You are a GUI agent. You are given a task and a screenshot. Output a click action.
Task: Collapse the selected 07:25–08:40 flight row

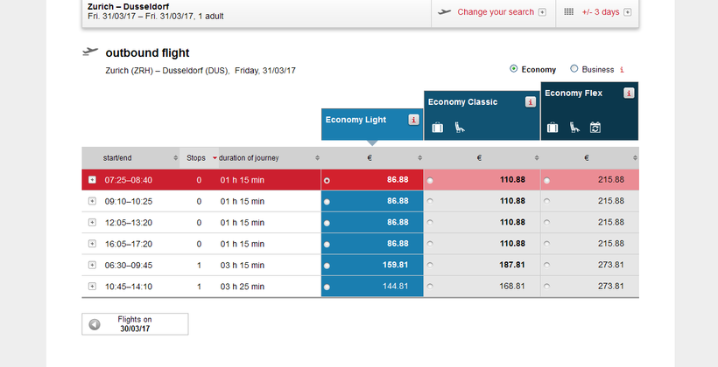(92, 180)
